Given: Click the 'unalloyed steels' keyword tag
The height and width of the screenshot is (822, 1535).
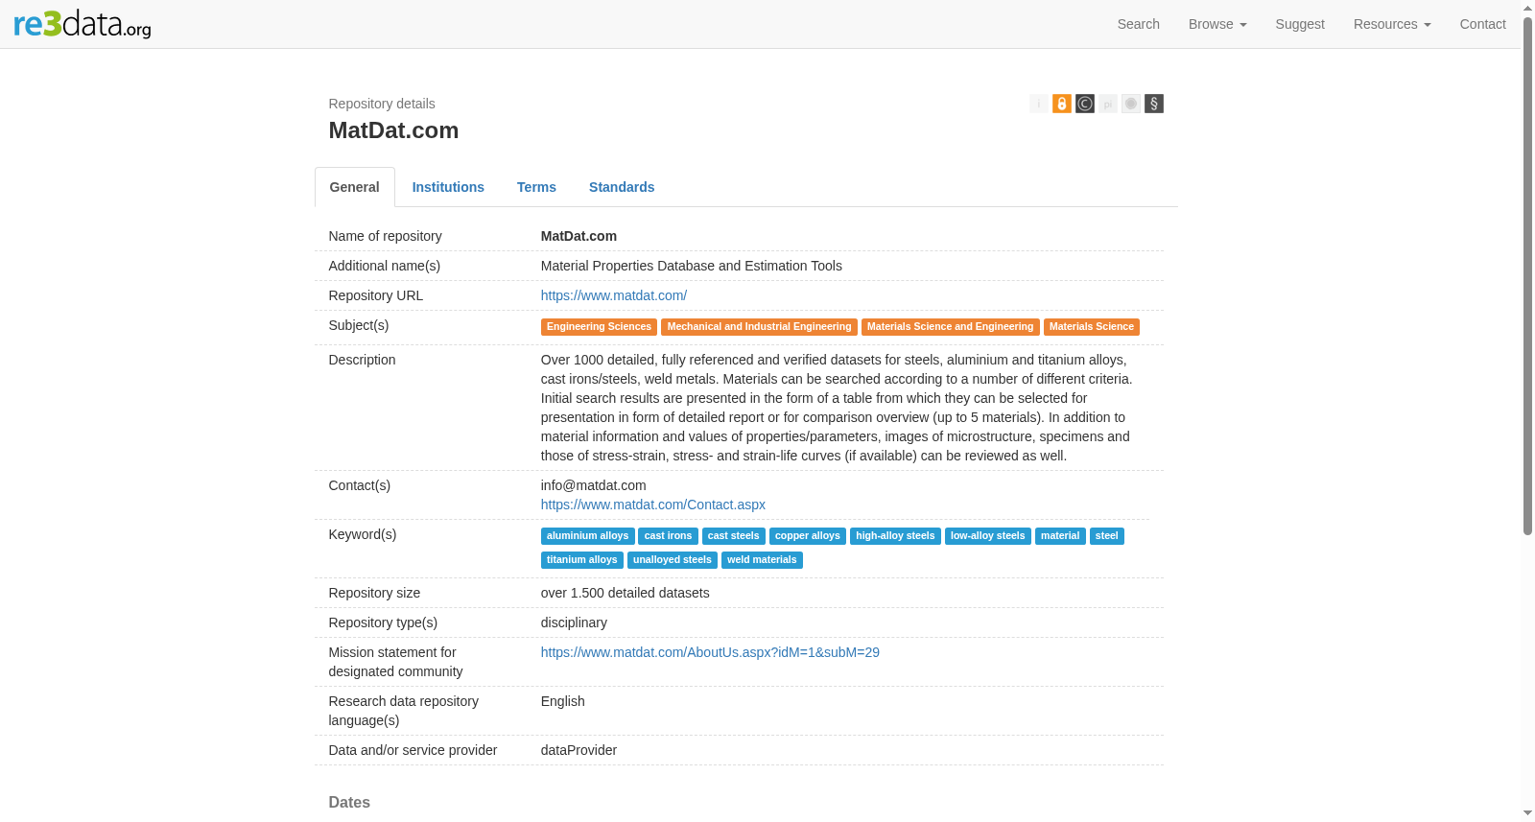Looking at the screenshot, I should click(673, 560).
